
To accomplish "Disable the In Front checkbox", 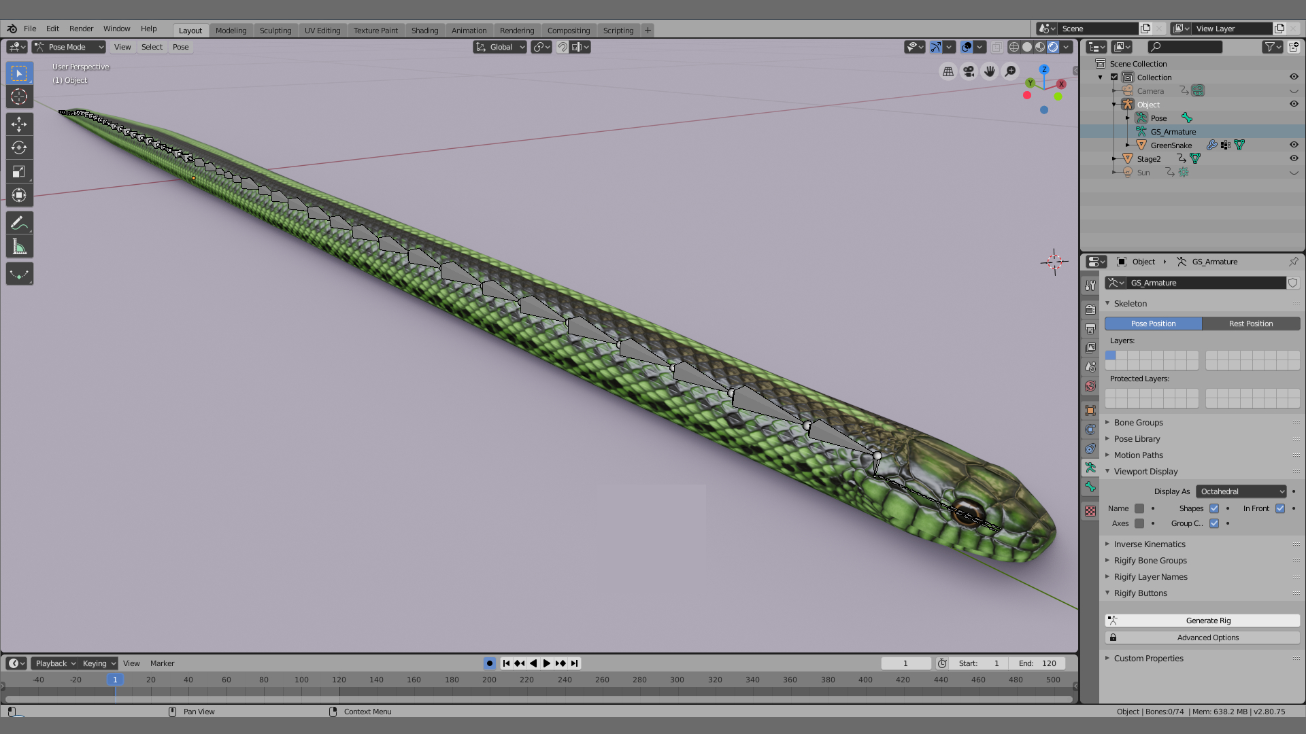I will pyautogui.click(x=1280, y=508).
